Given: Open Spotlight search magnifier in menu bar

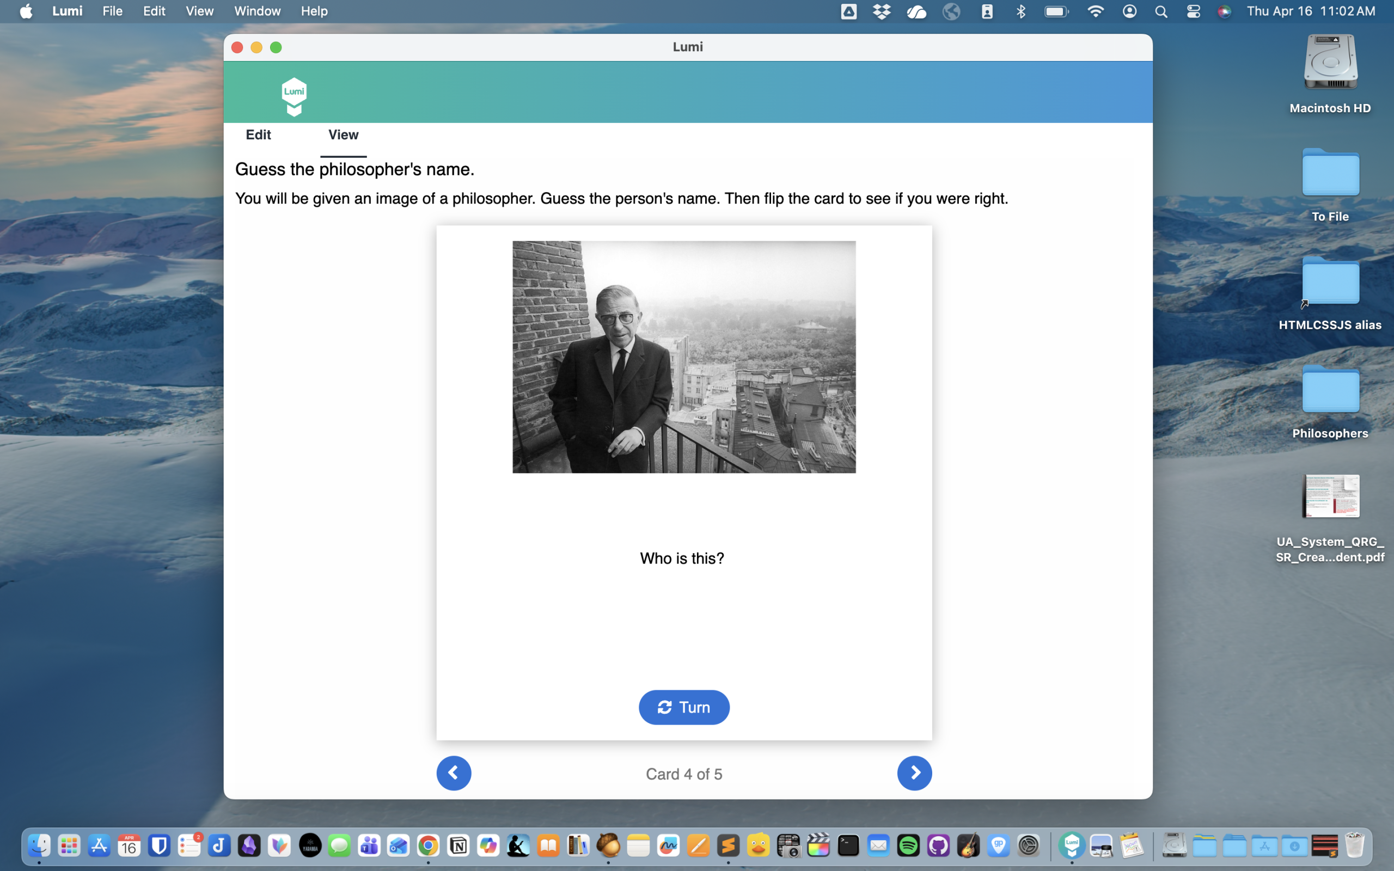Looking at the screenshot, I should (x=1161, y=11).
